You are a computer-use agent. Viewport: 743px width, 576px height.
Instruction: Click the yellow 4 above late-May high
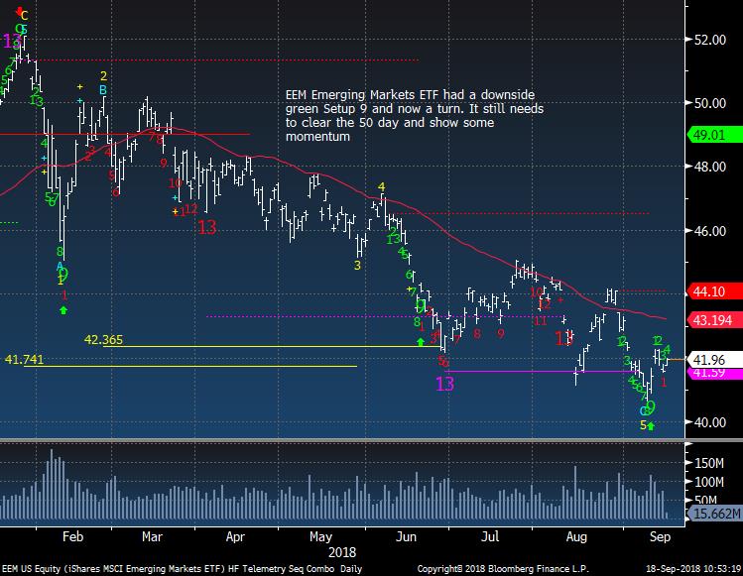coord(382,187)
